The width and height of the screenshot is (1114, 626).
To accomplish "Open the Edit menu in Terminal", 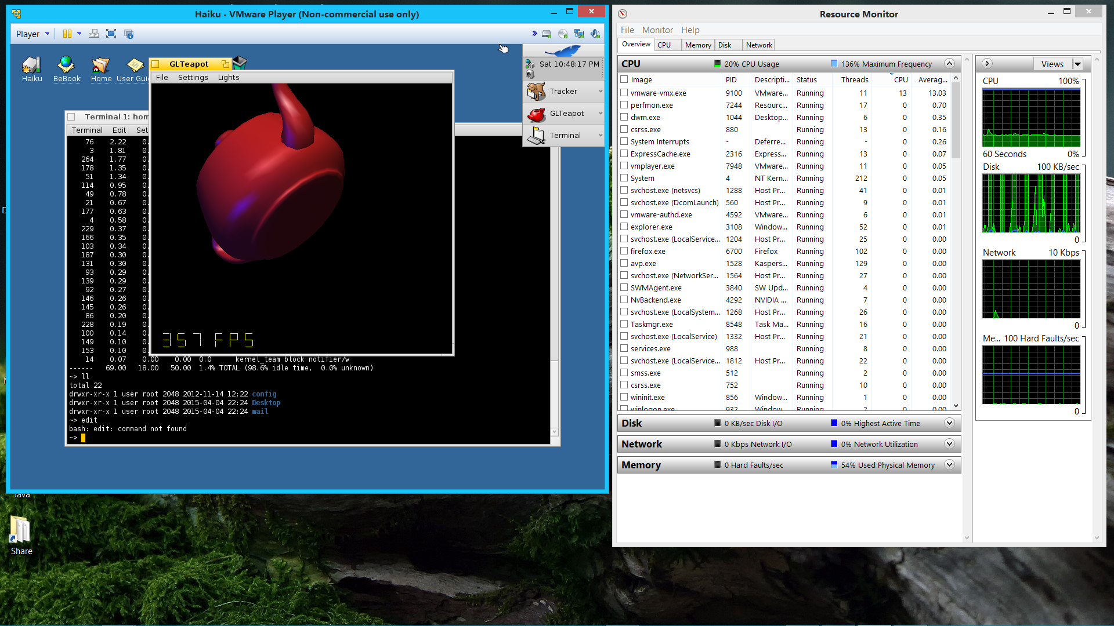I will coord(119,130).
